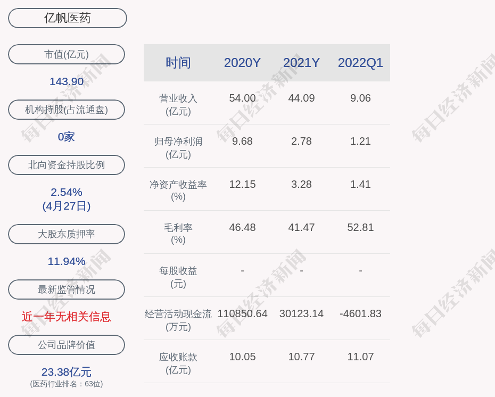Image resolution: width=495 pixels, height=397 pixels.
Task: Select the 营业收入(亿元) row label
Action: [x=178, y=105]
